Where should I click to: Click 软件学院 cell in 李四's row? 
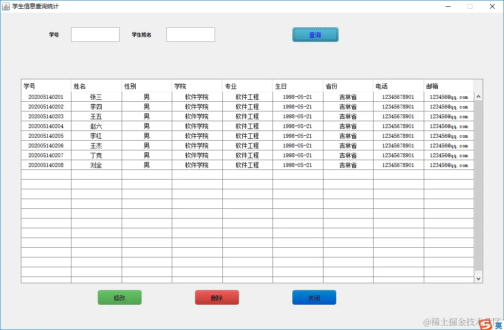pyautogui.click(x=197, y=107)
